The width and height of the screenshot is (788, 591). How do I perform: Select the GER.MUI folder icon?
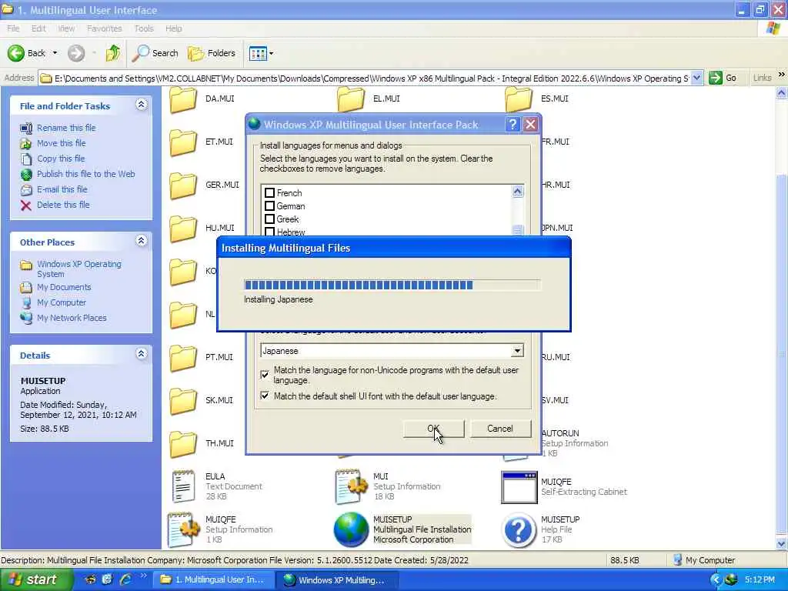[x=183, y=186]
